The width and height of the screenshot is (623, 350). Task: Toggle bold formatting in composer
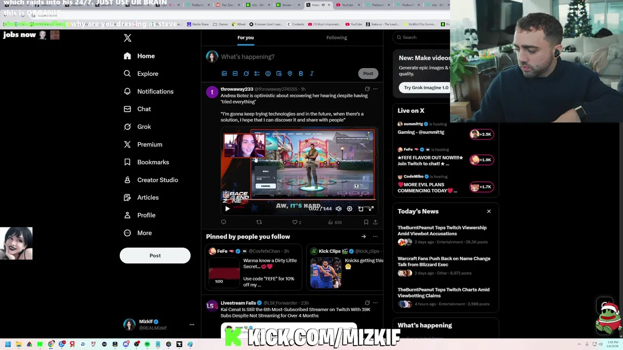(301, 73)
